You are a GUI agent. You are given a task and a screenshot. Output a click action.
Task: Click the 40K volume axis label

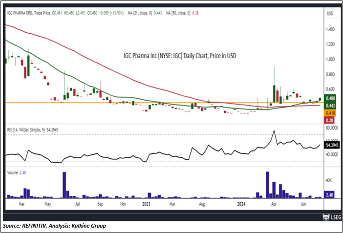329,180
